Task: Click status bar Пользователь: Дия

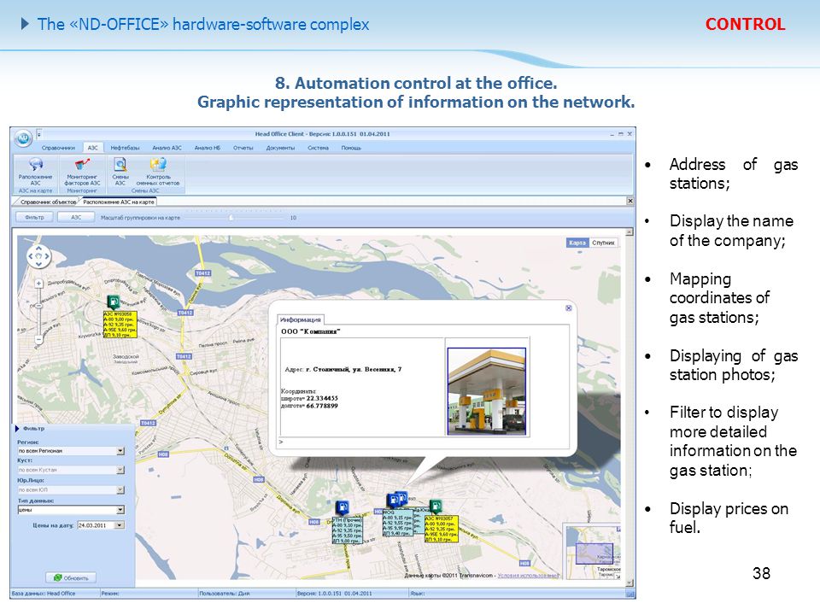Action: click(225, 594)
